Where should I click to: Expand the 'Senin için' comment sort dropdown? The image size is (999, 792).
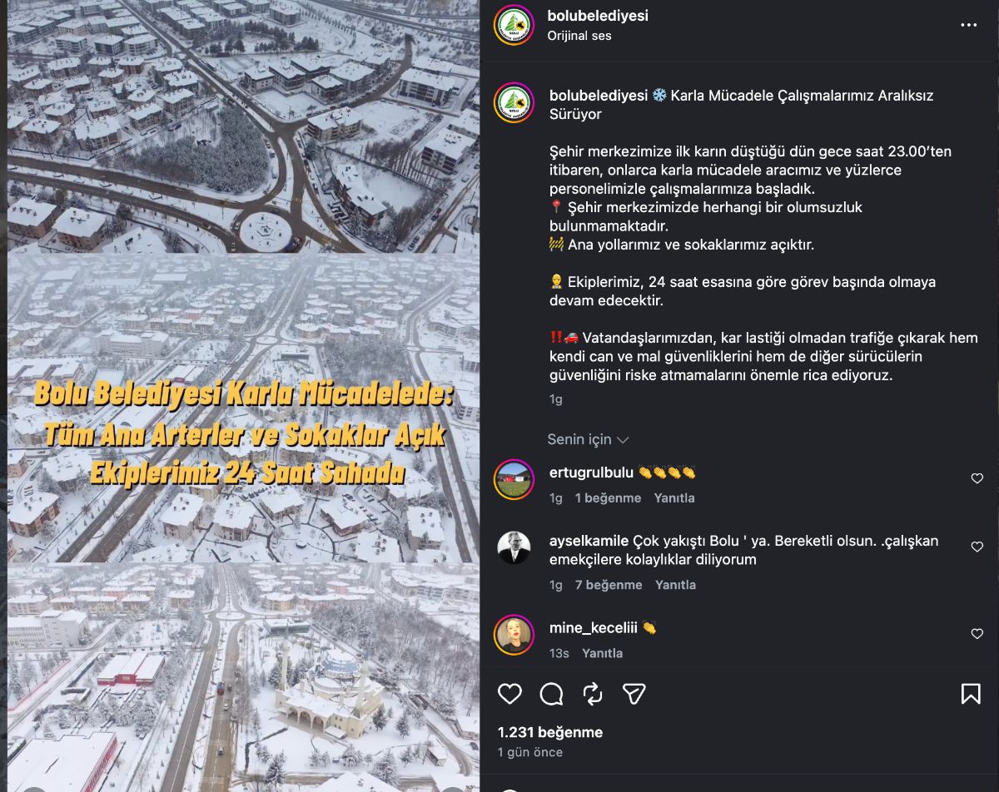pyautogui.click(x=588, y=439)
